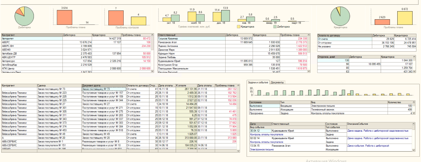This screenshot has width=421, height=162.
Task: Select the Задачи и события tab
Action: click(x=258, y=82)
